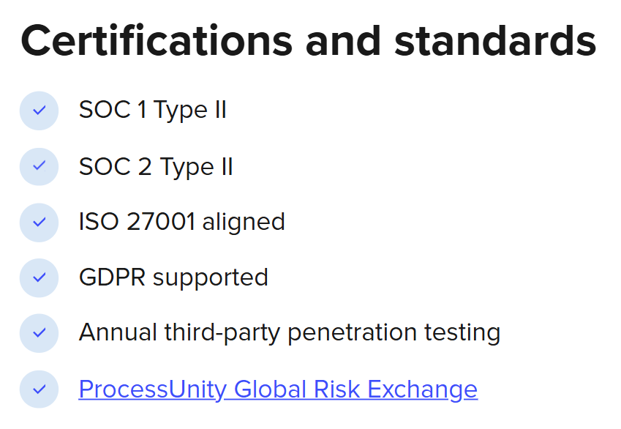Click the check icon beside ProcessUnity Global Risk Exchange

(39, 389)
